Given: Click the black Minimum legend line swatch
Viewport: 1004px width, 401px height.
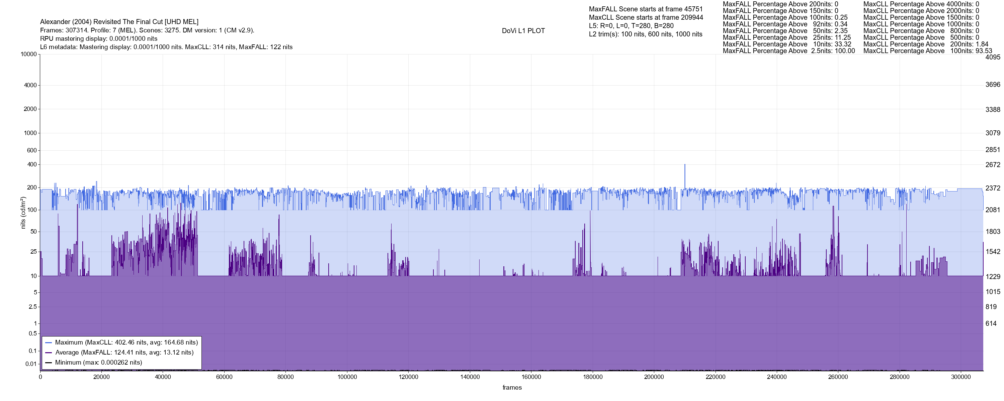Looking at the screenshot, I should click(x=49, y=363).
